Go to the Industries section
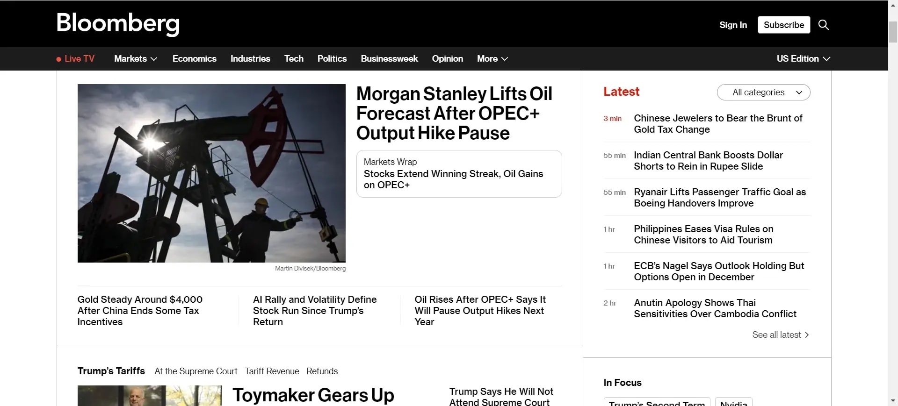 point(250,59)
